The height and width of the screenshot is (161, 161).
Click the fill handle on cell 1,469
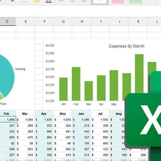tap(16, 122)
